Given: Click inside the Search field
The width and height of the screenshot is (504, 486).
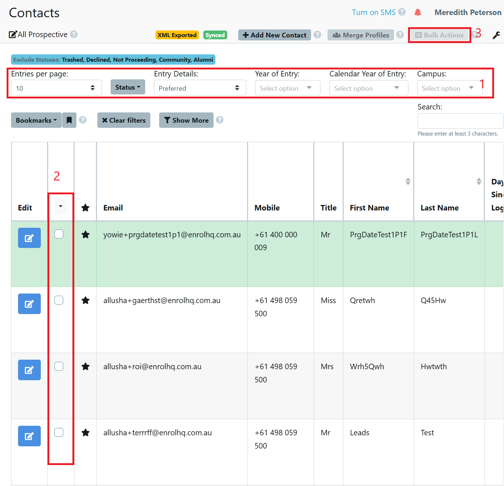Looking at the screenshot, I should [460, 120].
